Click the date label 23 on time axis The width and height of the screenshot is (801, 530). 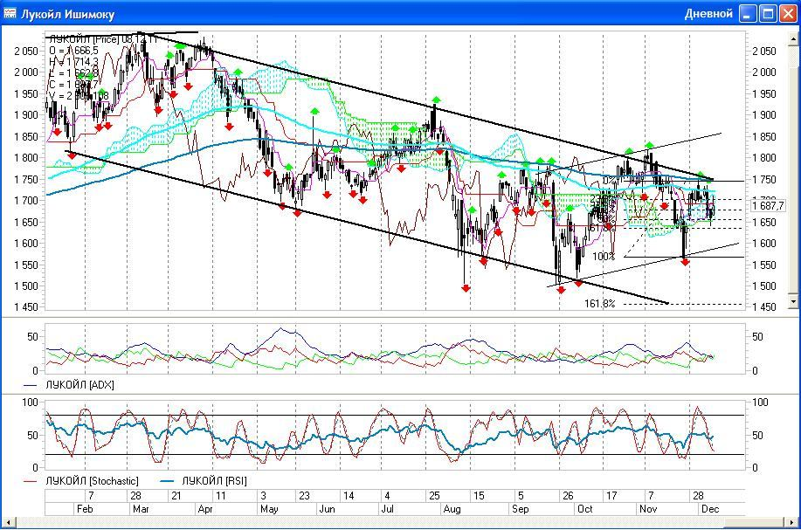pos(304,496)
